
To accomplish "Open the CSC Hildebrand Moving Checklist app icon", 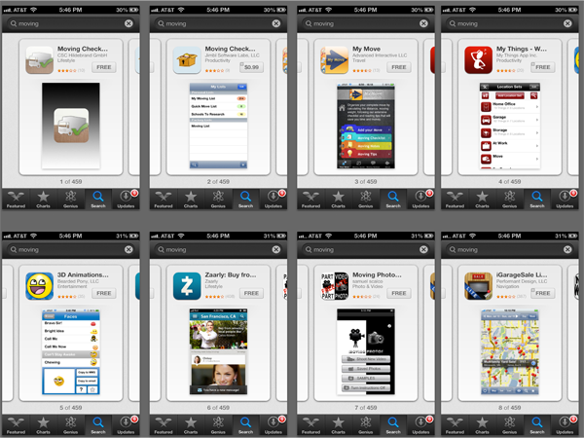I will [40, 60].
